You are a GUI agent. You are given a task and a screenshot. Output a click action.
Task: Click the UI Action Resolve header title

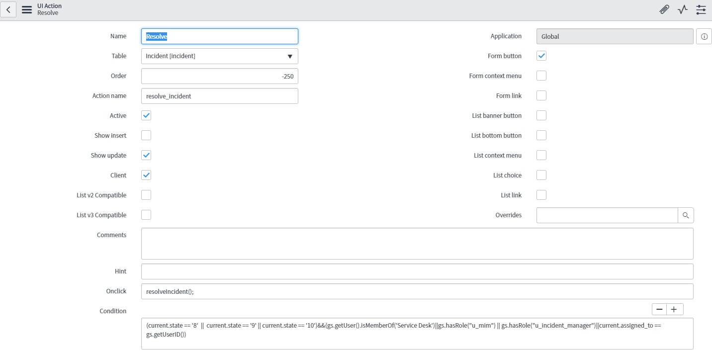[x=49, y=9]
